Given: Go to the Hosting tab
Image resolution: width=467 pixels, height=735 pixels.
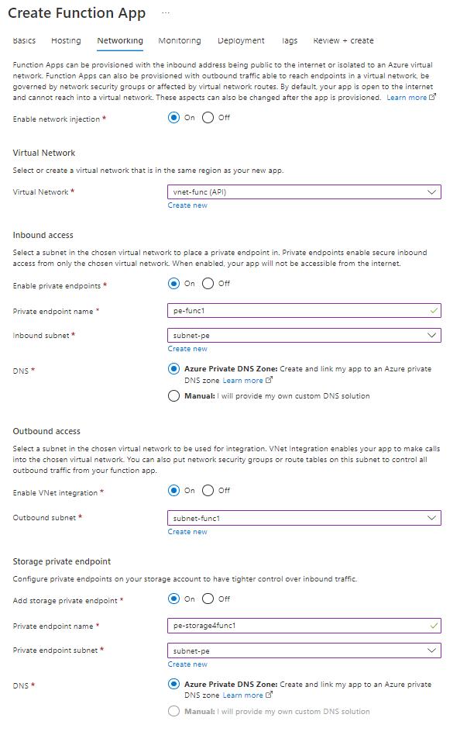Looking at the screenshot, I should [66, 40].
